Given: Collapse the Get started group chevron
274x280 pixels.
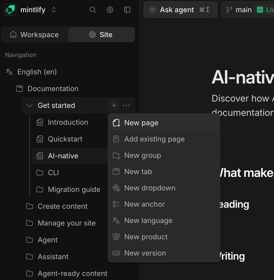Looking at the screenshot, I should [29, 105].
